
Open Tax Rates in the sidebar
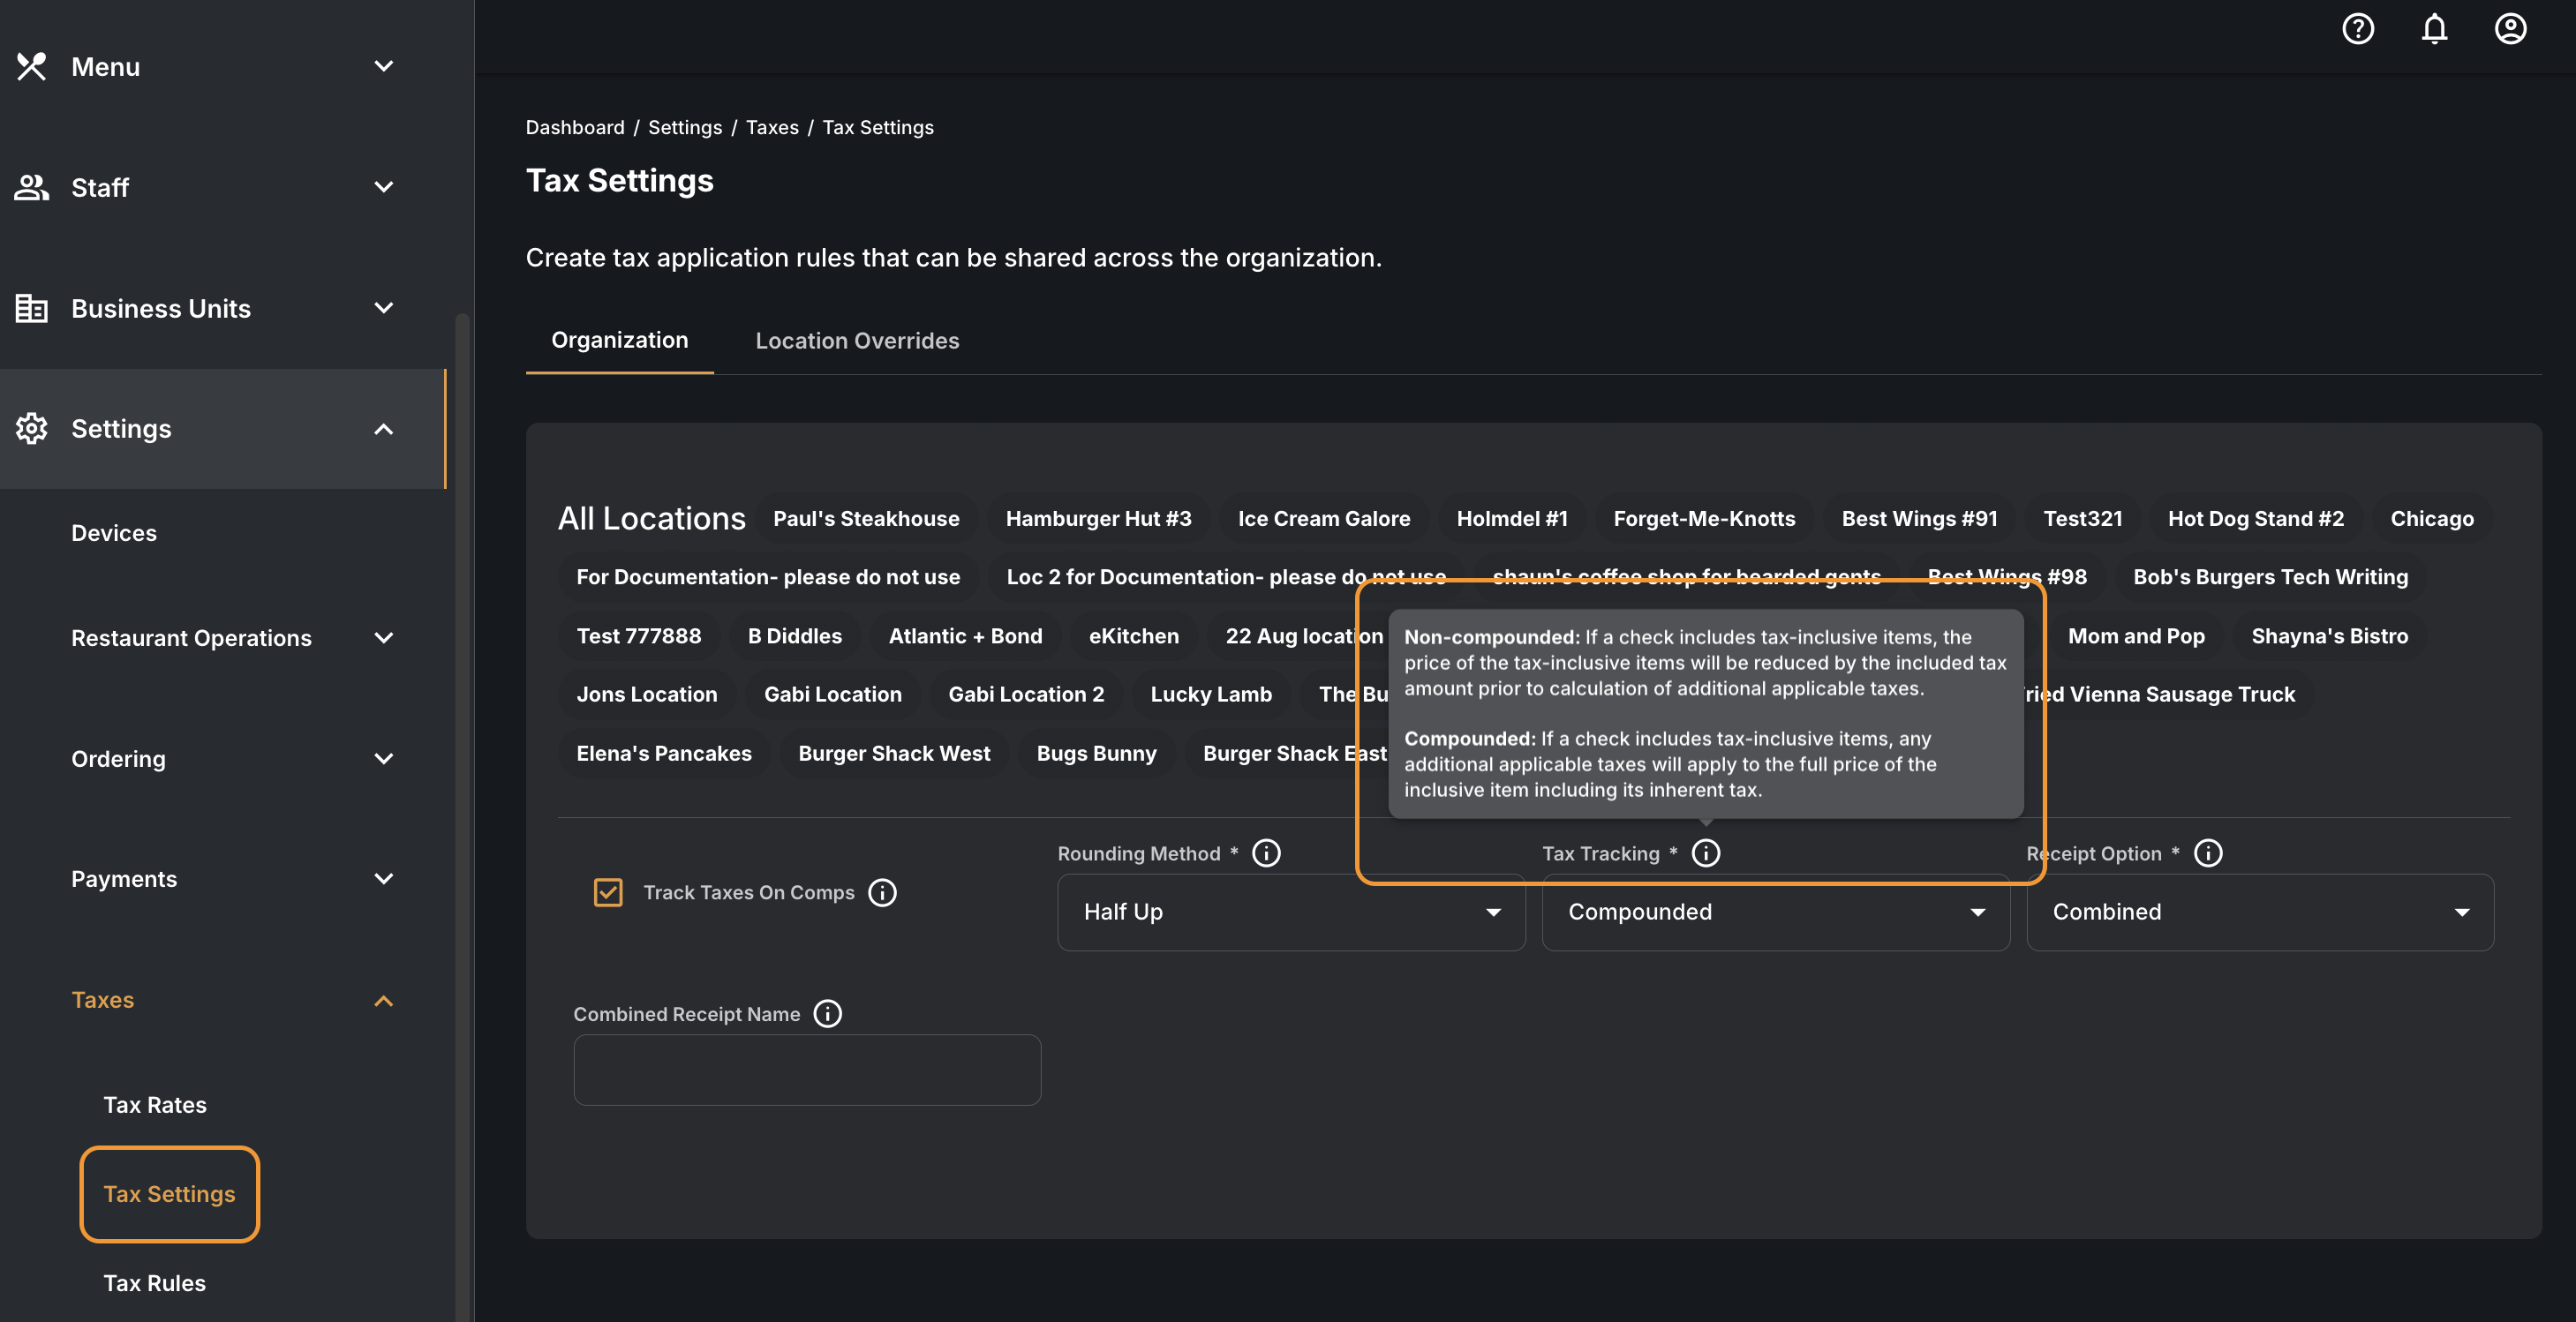(155, 1105)
